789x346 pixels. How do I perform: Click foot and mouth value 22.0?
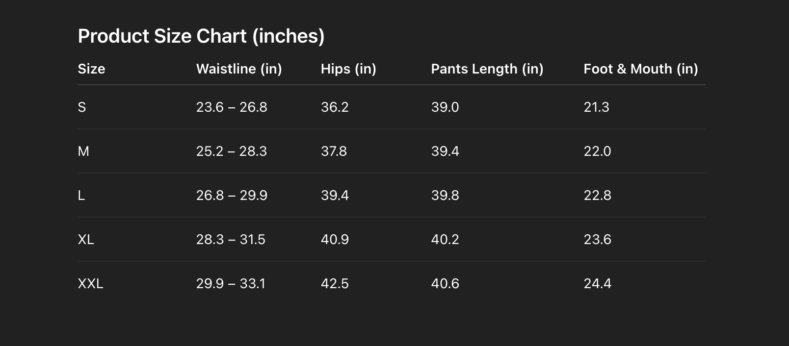tap(597, 151)
